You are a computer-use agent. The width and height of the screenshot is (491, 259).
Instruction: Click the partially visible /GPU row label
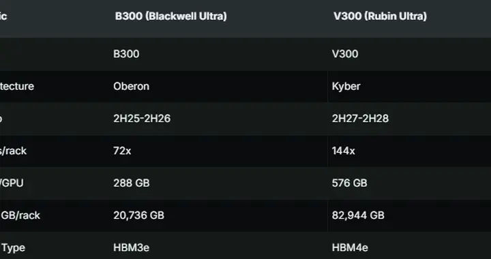pos(12,183)
